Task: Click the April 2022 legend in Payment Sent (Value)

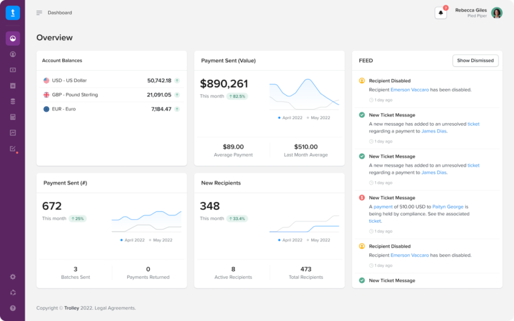Action: pos(290,118)
